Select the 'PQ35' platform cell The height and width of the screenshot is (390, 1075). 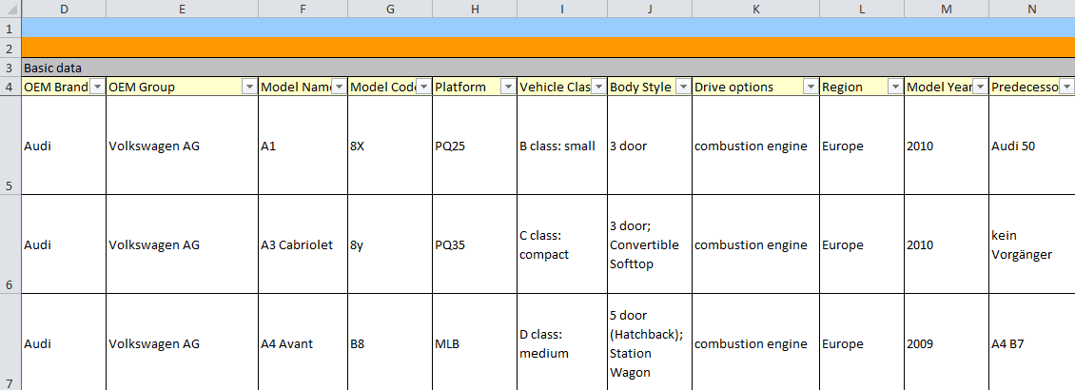tap(475, 244)
